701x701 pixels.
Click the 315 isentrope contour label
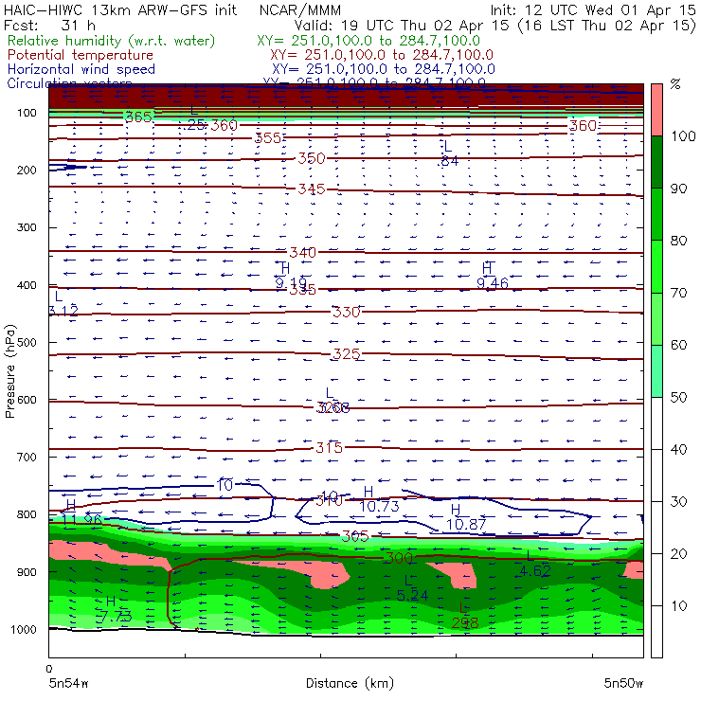point(329,447)
